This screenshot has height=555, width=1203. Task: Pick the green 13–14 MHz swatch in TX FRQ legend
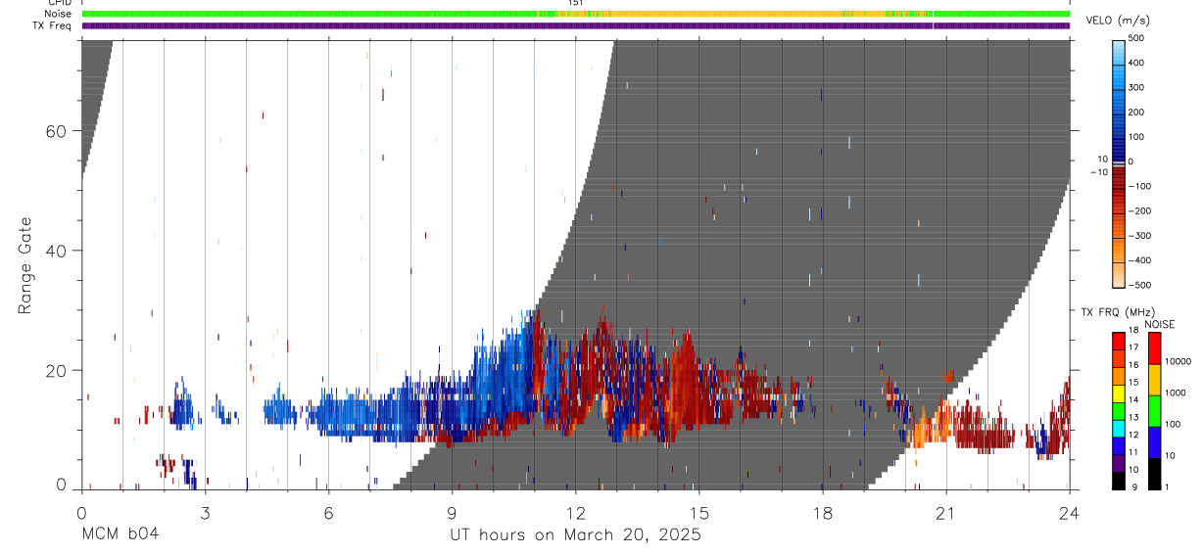1119,410
